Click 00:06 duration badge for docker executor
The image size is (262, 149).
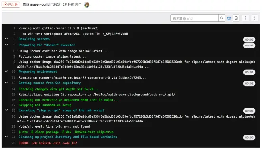pyautogui.click(x=249, y=45)
